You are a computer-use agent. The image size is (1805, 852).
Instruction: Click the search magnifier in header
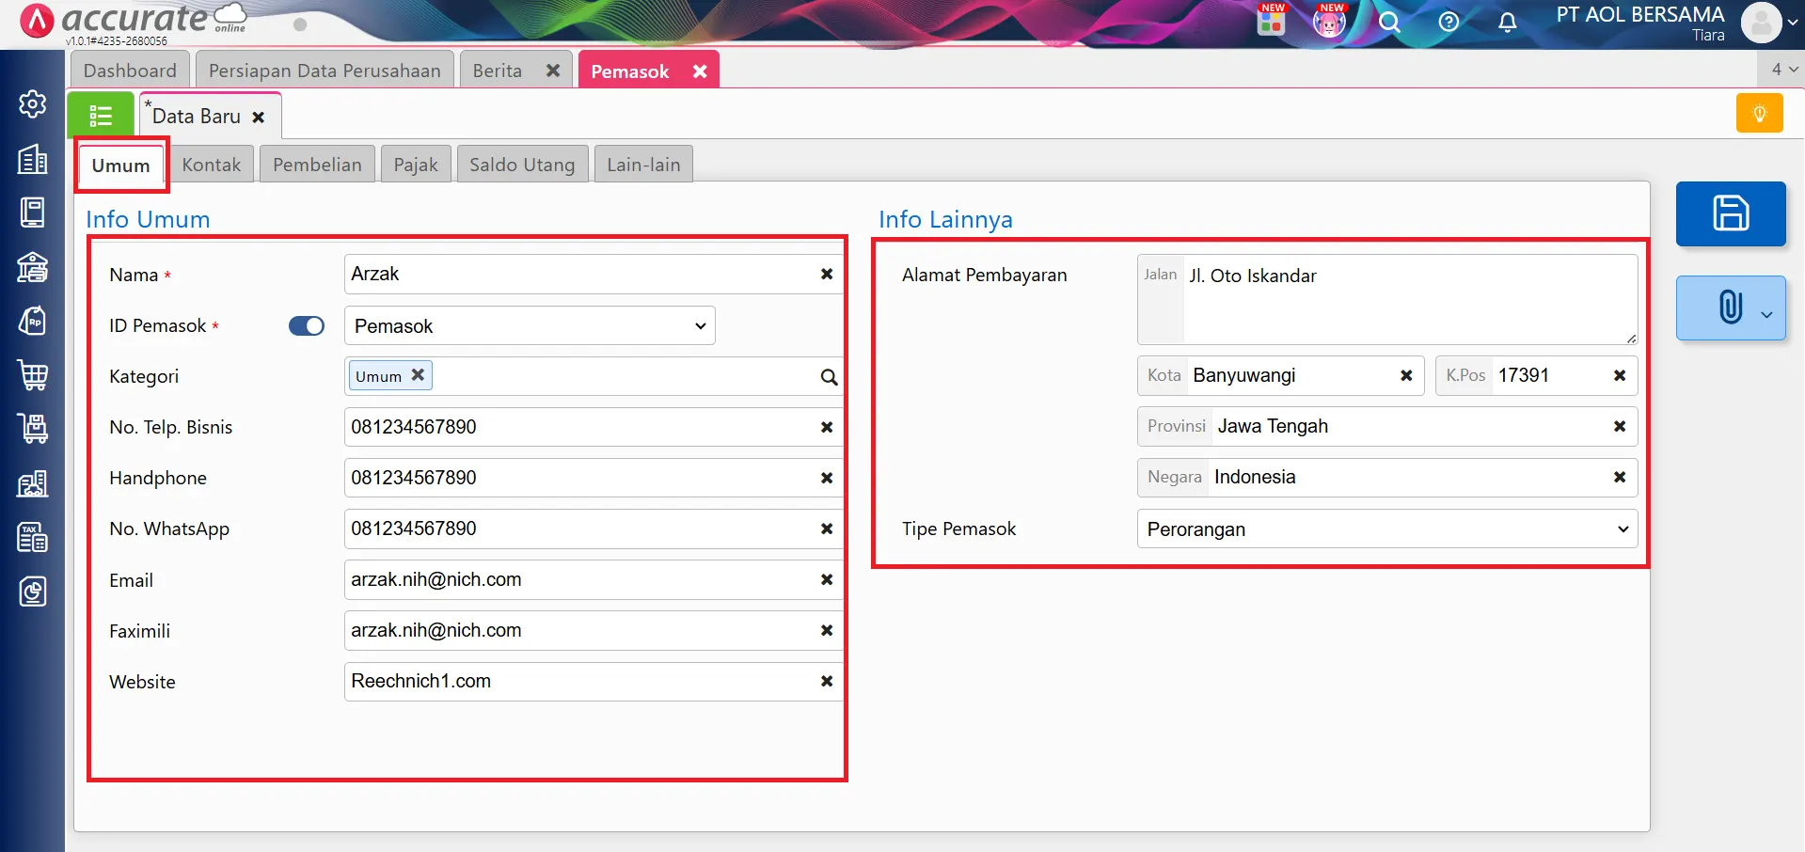pos(1389,22)
